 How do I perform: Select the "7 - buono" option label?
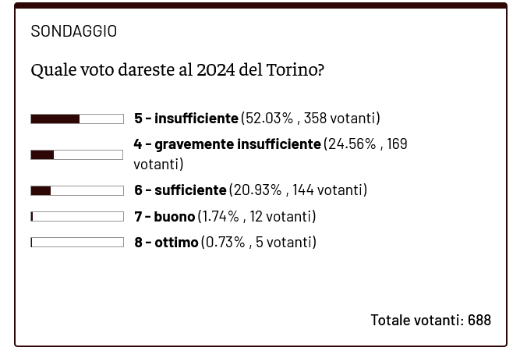(164, 216)
